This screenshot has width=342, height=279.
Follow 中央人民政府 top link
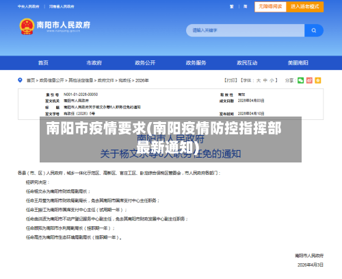coord(29,7)
